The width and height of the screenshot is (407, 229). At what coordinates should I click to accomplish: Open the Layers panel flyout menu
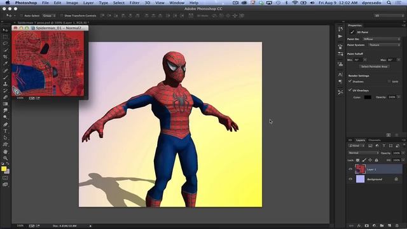click(x=404, y=140)
